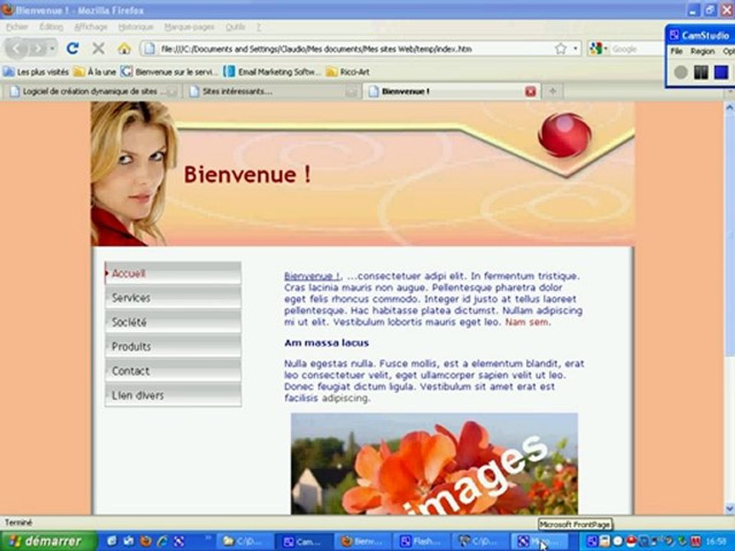The height and width of the screenshot is (551, 735).
Task: Click the page scroll up arrow
Action: (730, 108)
